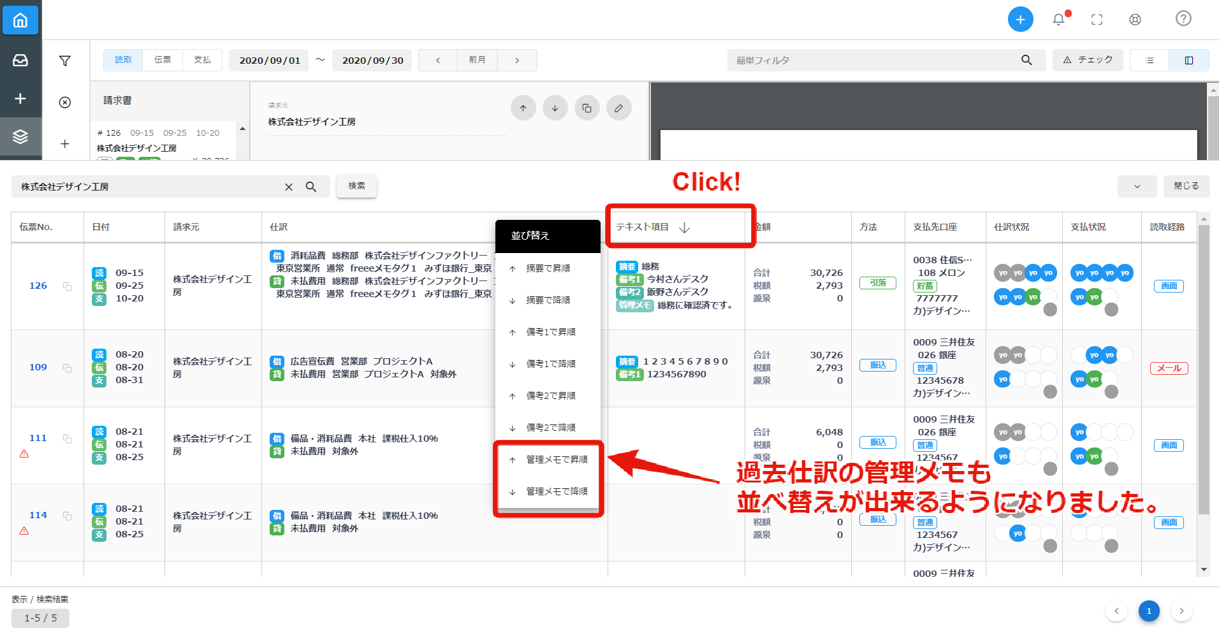Select the 伝票 toggle button
The width and height of the screenshot is (1219, 631).
pyautogui.click(x=163, y=60)
